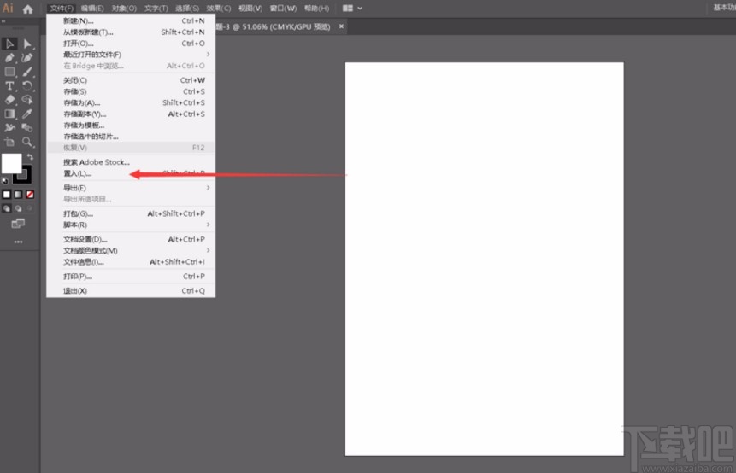Click the Swap Fill and Stroke arrow
The image size is (736, 473).
(x=30, y=157)
